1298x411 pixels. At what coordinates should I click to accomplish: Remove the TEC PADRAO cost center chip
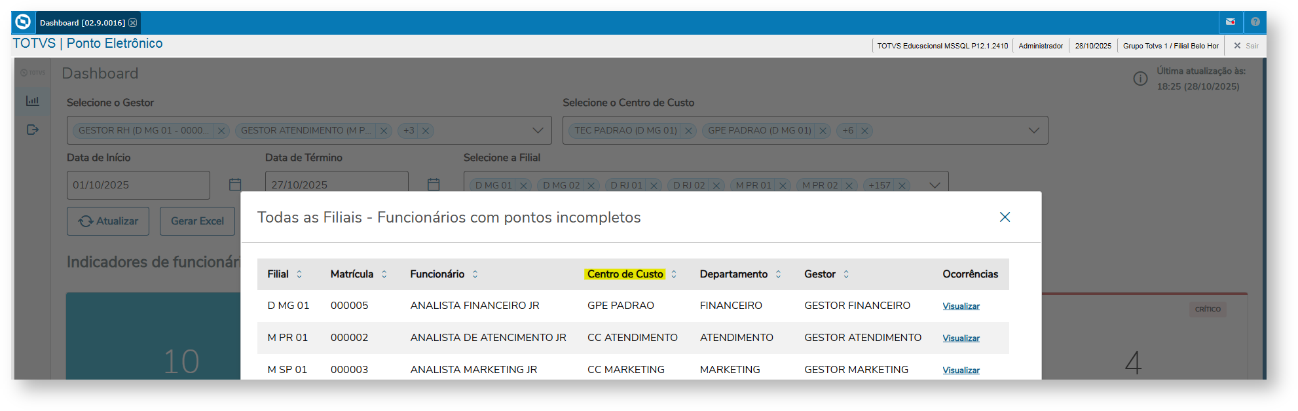(x=688, y=131)
